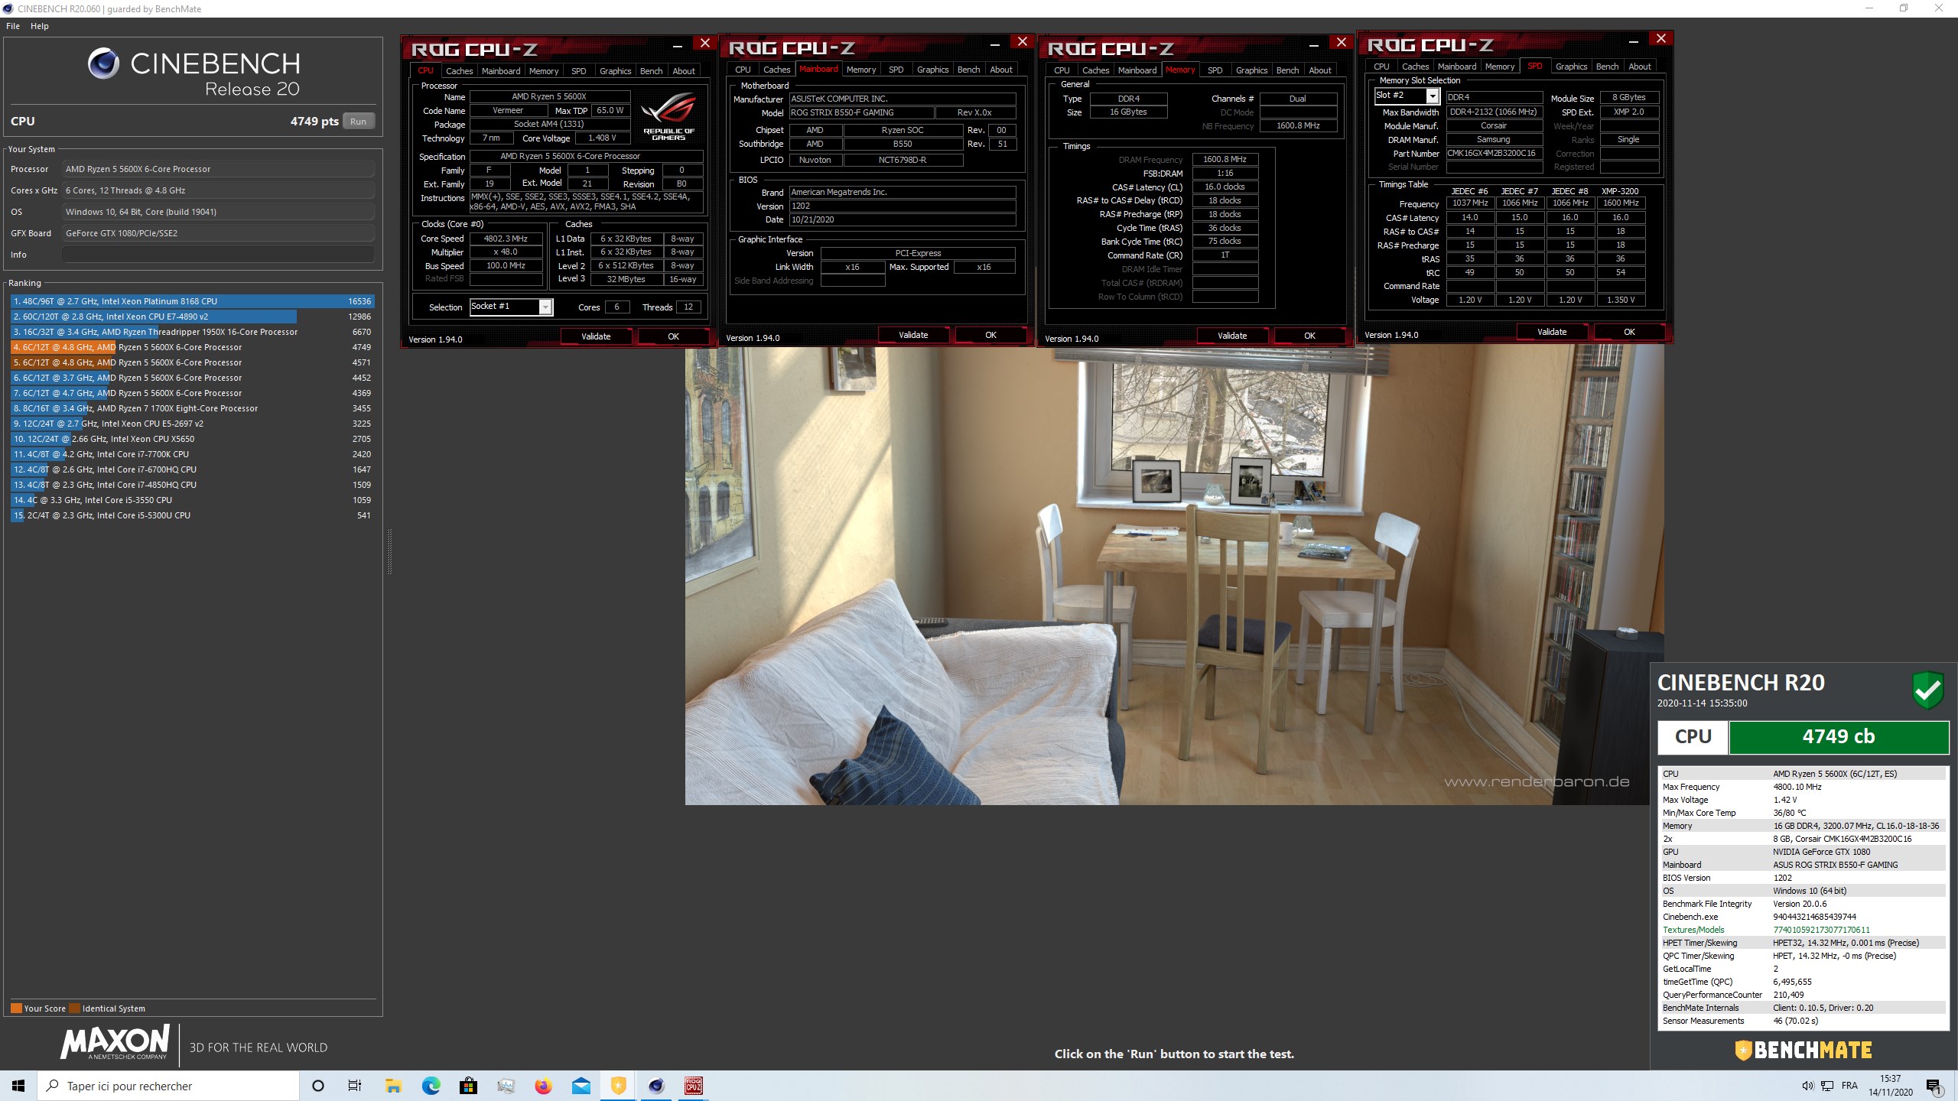1958x1101 pixels.
Task: Open the volume control in system tray
Action: pos(1807,1086)
